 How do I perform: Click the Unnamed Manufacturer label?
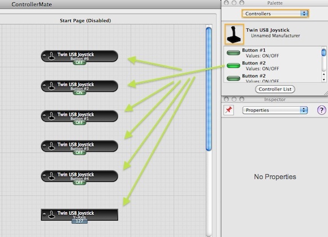click(275, 36)
